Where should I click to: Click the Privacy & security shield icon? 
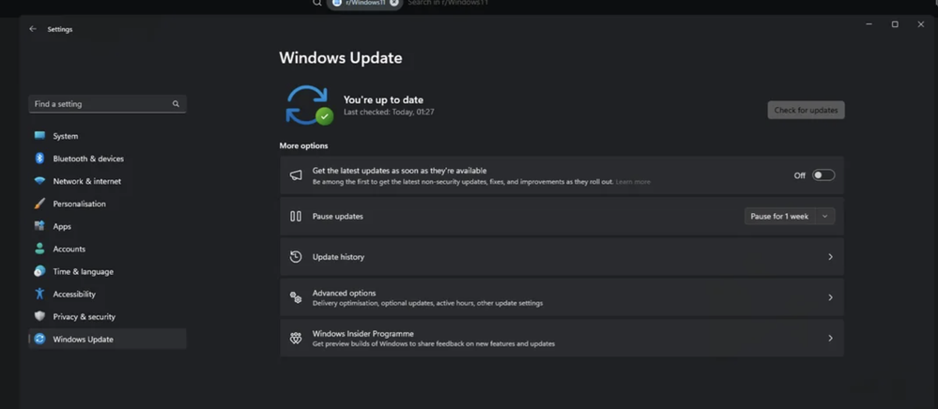pyautogui.click(x=39, y=316)
